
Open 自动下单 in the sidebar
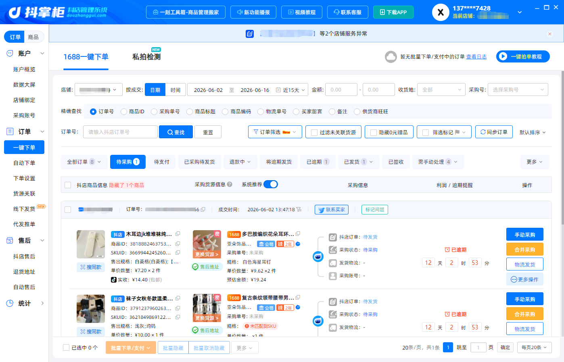click(24, 163)
